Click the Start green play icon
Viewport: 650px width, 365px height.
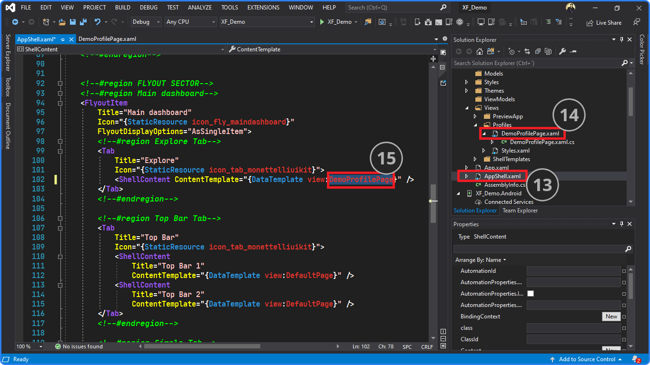click(322, 22)
